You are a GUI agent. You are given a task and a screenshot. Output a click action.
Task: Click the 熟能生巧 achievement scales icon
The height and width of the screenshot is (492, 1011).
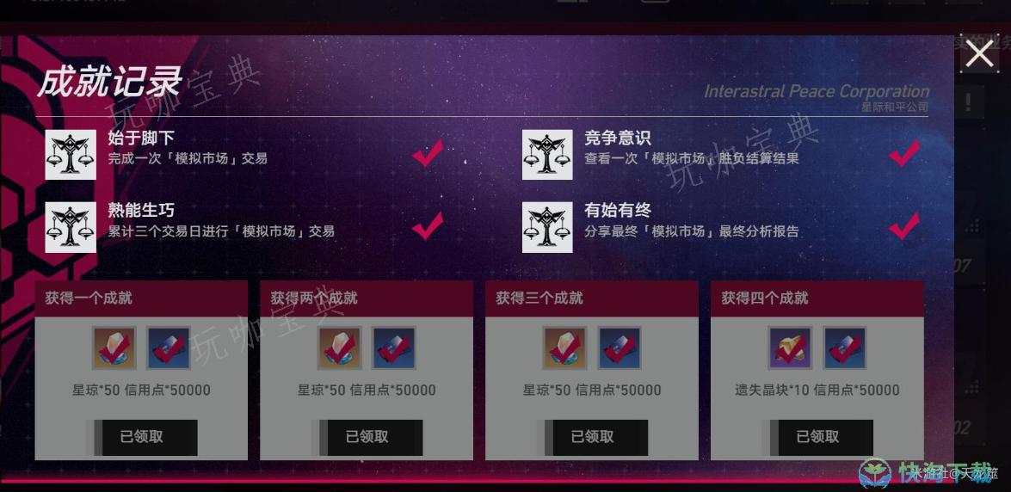tap(71, 227)
